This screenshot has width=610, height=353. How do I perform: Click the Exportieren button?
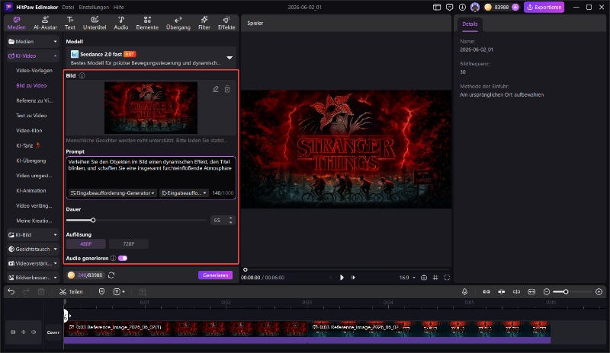pos(544,7)
